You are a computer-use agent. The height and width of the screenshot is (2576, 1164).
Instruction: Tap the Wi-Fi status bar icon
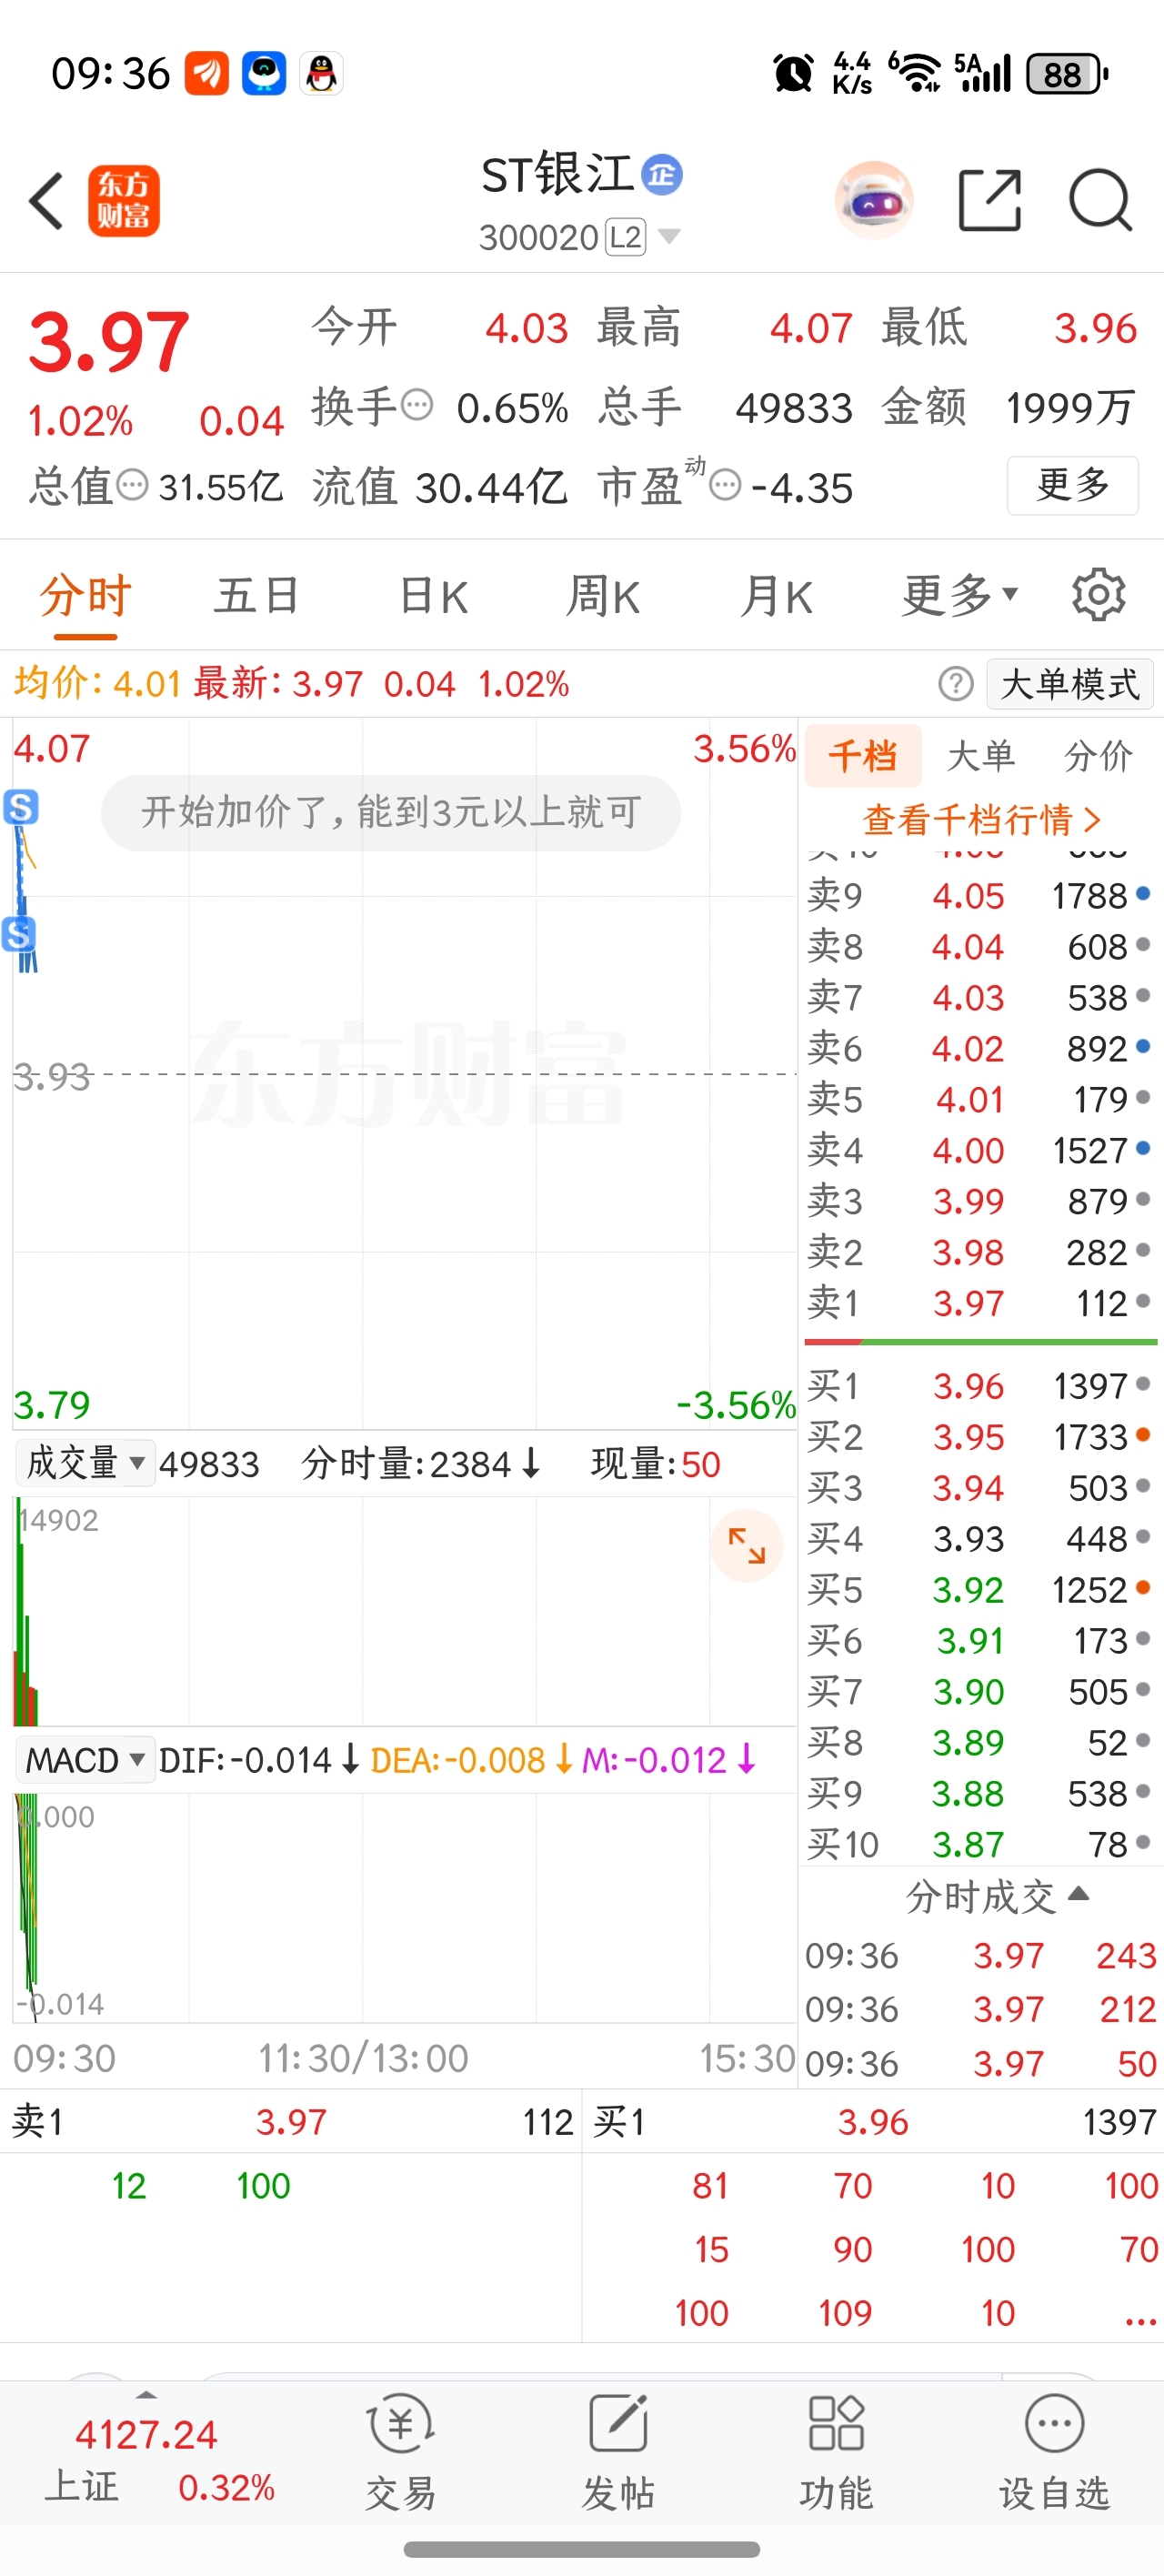915,73
